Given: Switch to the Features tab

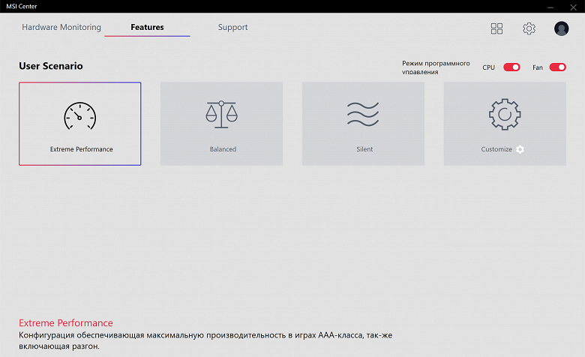Looking at the screenshot, I should tap(147, 27).
